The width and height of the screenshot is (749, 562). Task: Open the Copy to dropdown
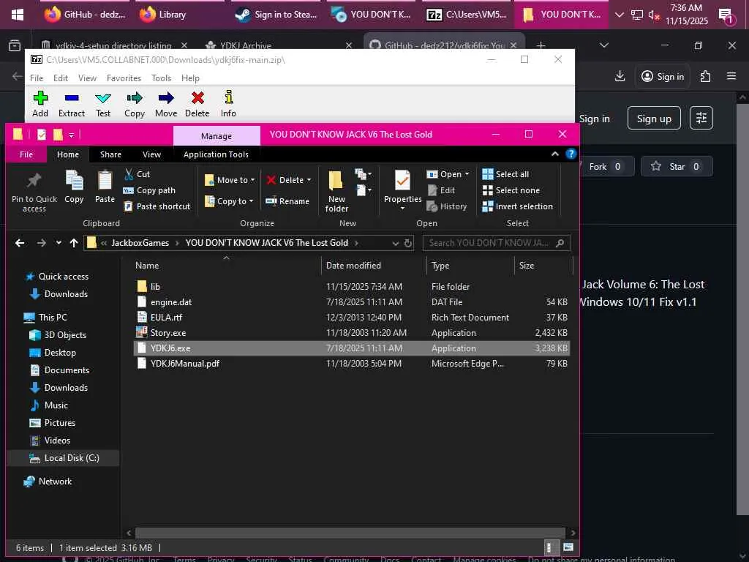pyautogui.click(x=229, y=201)
